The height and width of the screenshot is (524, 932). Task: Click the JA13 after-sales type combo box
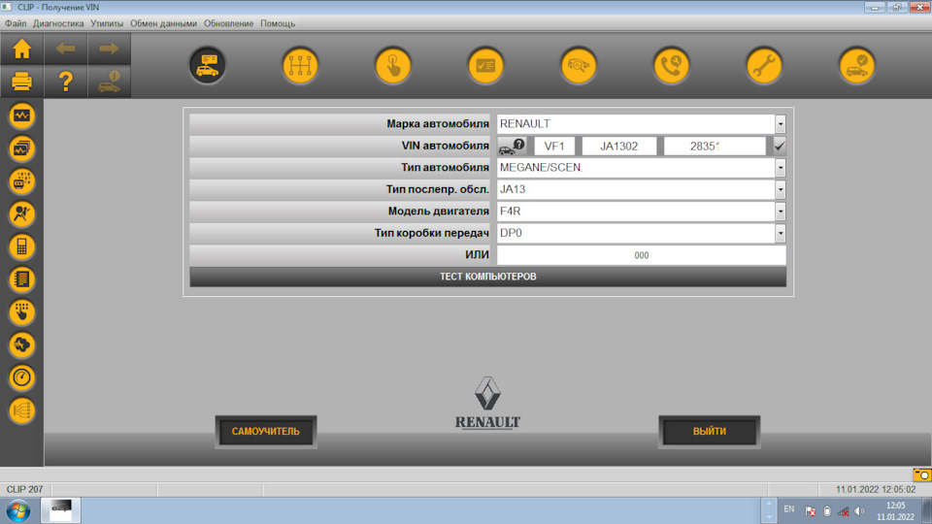pos(642,189)
